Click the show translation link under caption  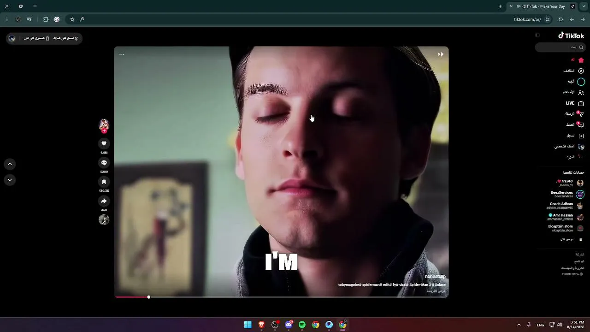click(436, 291)
